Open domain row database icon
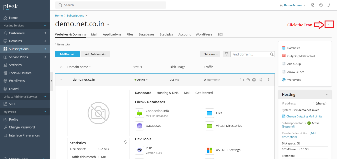337x159 pixels. coord(254,80)
